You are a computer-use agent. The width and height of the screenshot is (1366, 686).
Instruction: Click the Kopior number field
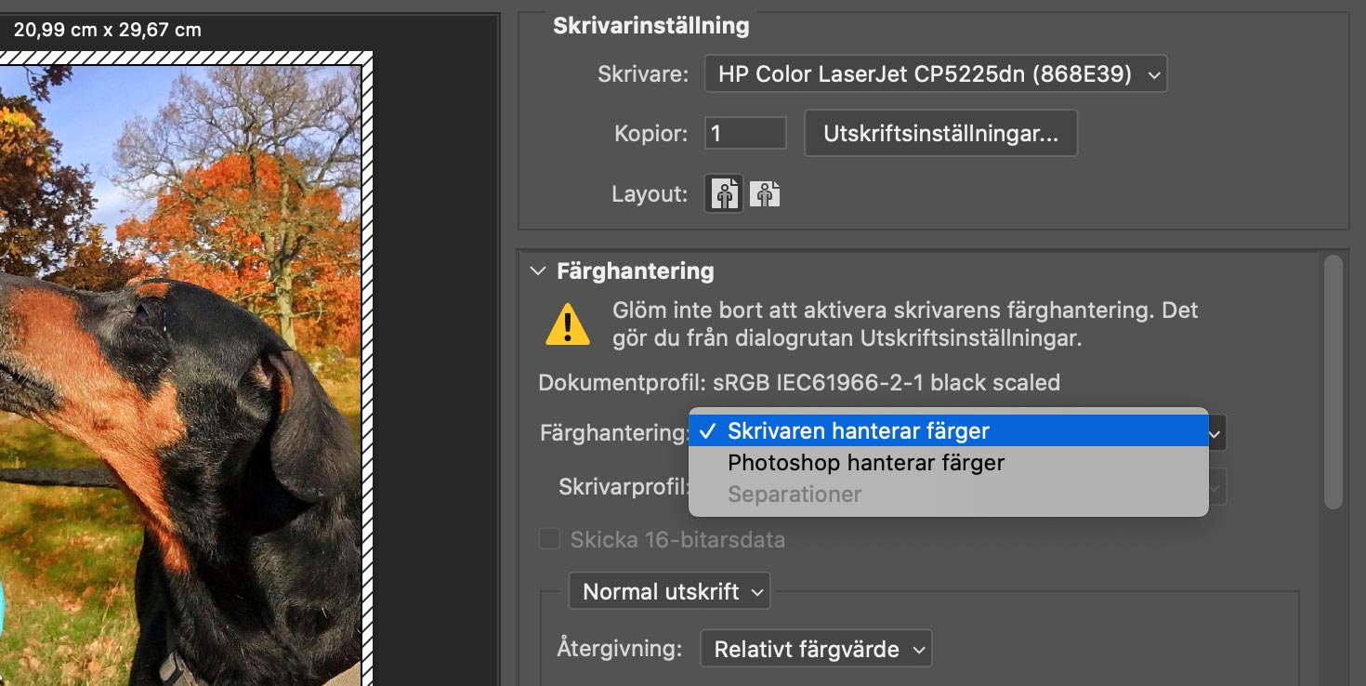(745, 133)
